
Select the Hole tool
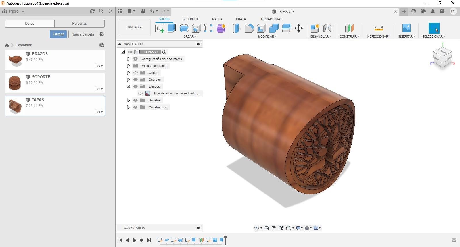coord(196,28)
